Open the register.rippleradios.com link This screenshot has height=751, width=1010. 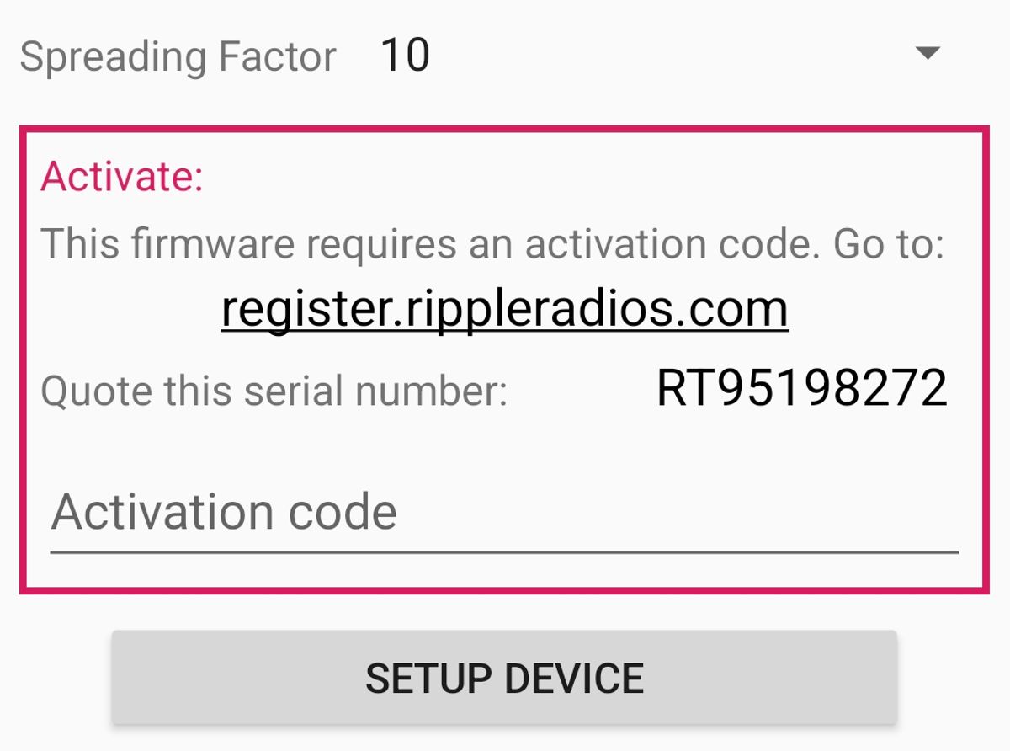[504, 309]
